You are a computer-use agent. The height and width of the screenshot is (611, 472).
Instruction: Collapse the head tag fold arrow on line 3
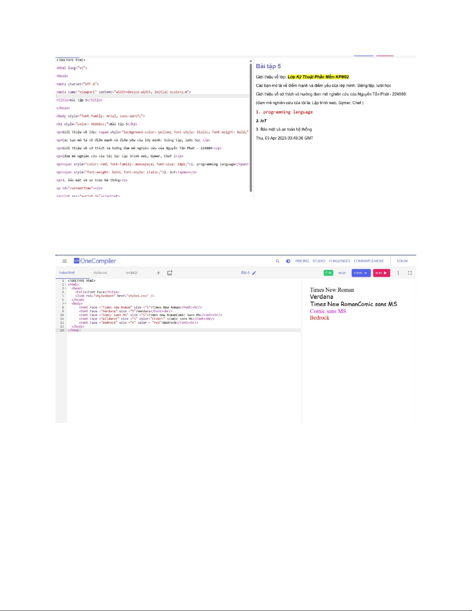66,288
